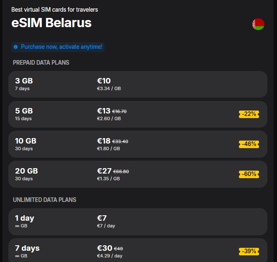Image resolution: width=277 pixels, height=262 pixels.
Task: Click the Unlimited Data Plans section label
Action: click(45, 200)
